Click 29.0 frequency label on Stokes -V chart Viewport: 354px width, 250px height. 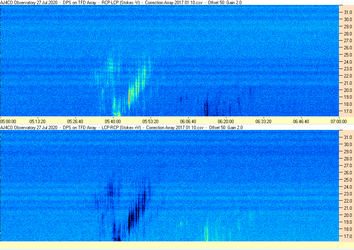[x=348, y=27]
